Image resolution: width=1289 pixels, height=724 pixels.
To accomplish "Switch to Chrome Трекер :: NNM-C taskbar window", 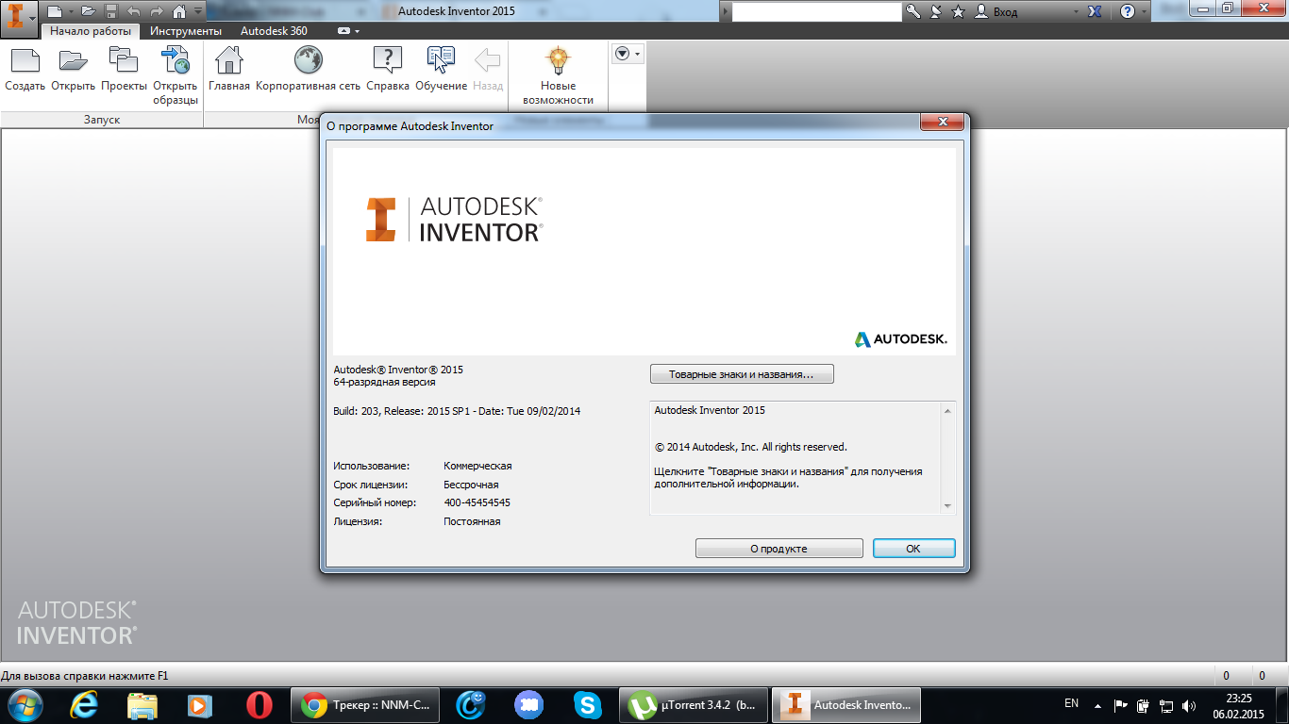I will pos(365,704).
